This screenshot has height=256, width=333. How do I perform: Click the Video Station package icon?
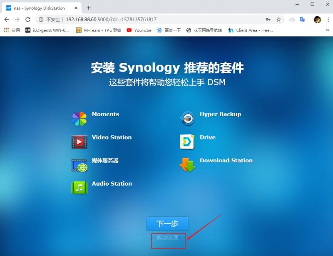tap(80, 142)
